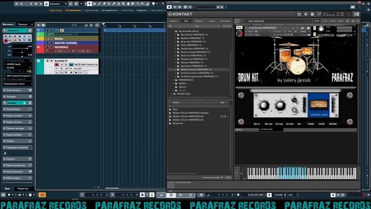Click the Purge button in the Live Drums header
The height and width of the screenshot is (209, 371).
click(303, 31)
